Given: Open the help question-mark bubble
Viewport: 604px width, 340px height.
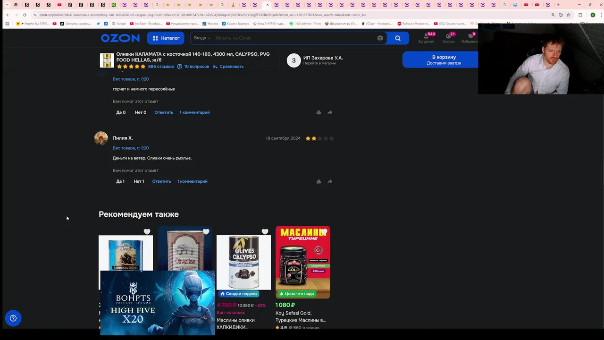Looking at the screenshot, I should pos(13,318).
